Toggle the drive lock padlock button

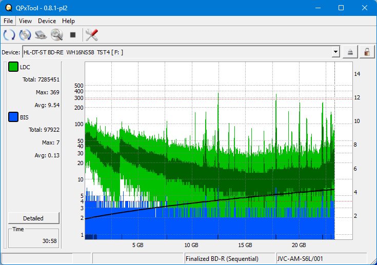coord(366,52)
